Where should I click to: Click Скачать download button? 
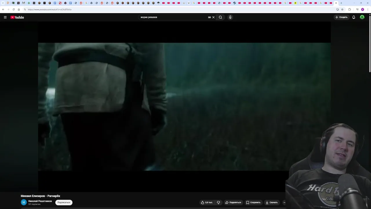(x=272, y=202)
